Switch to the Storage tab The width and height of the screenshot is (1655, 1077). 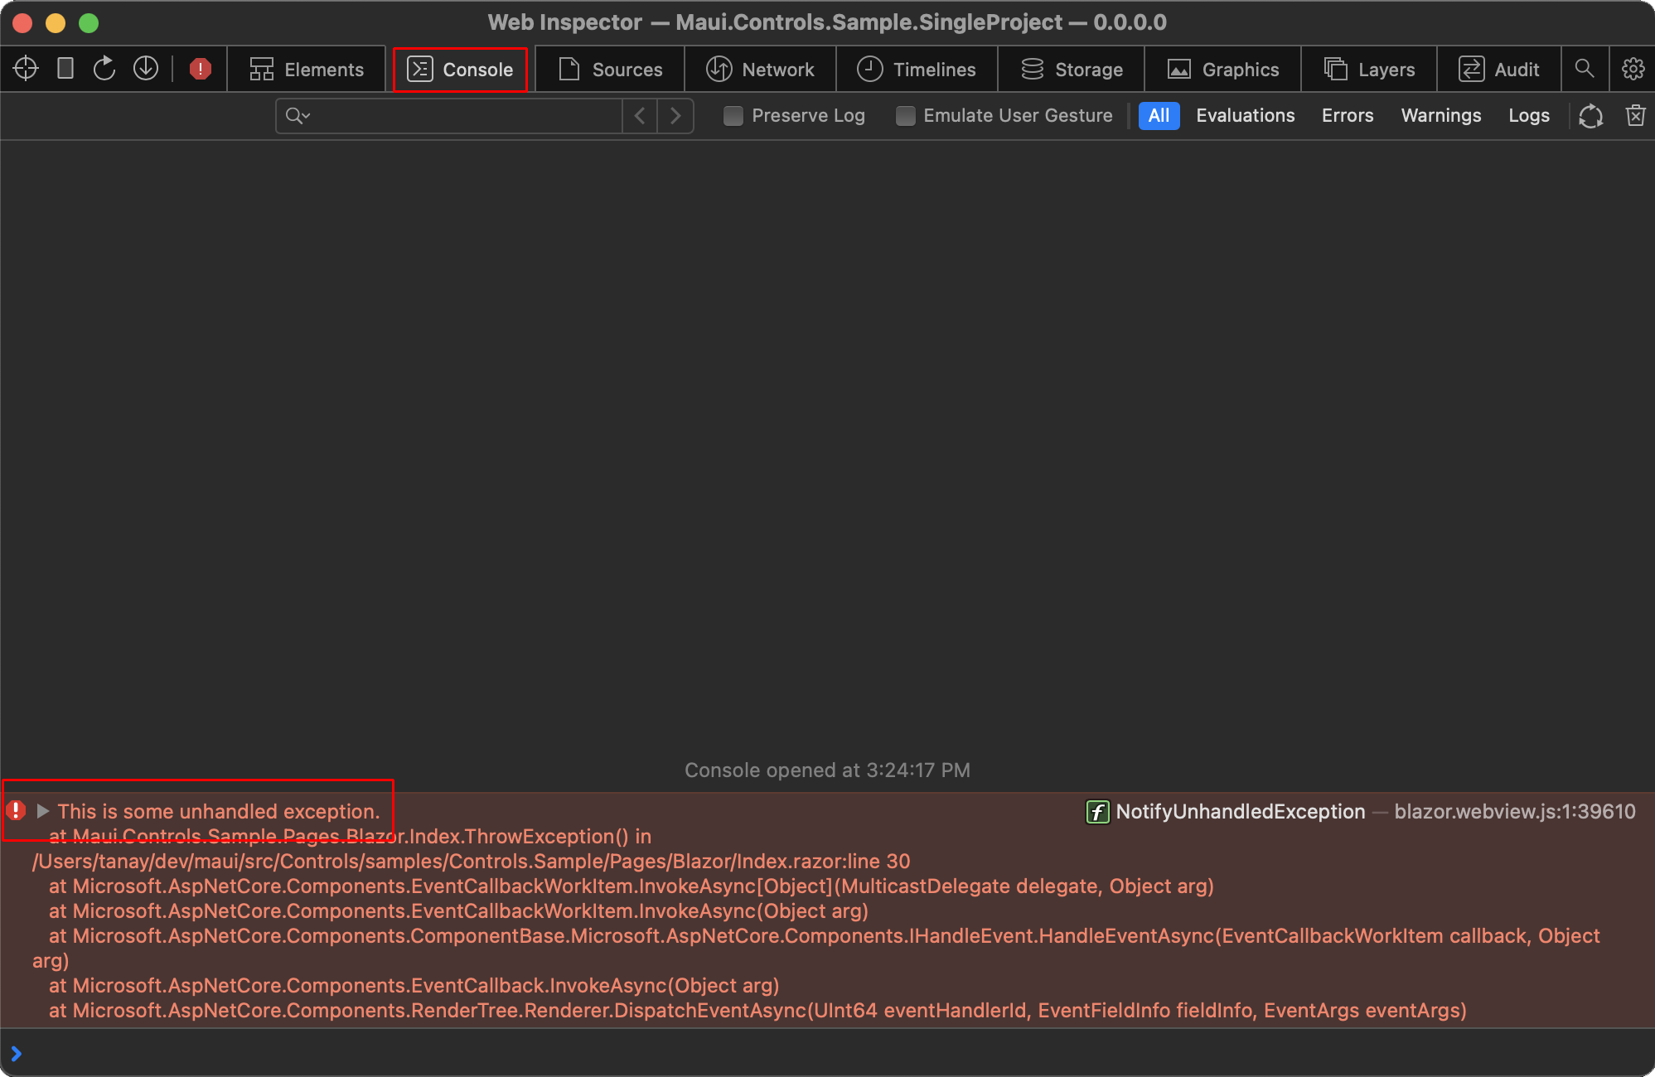1071,69
